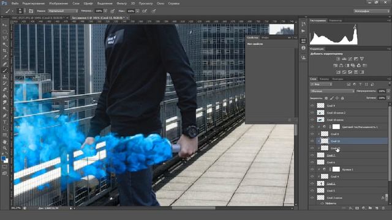Open the Actions panel play icon
This screenshot has width=392, height=220.
[x=303, y=31]
